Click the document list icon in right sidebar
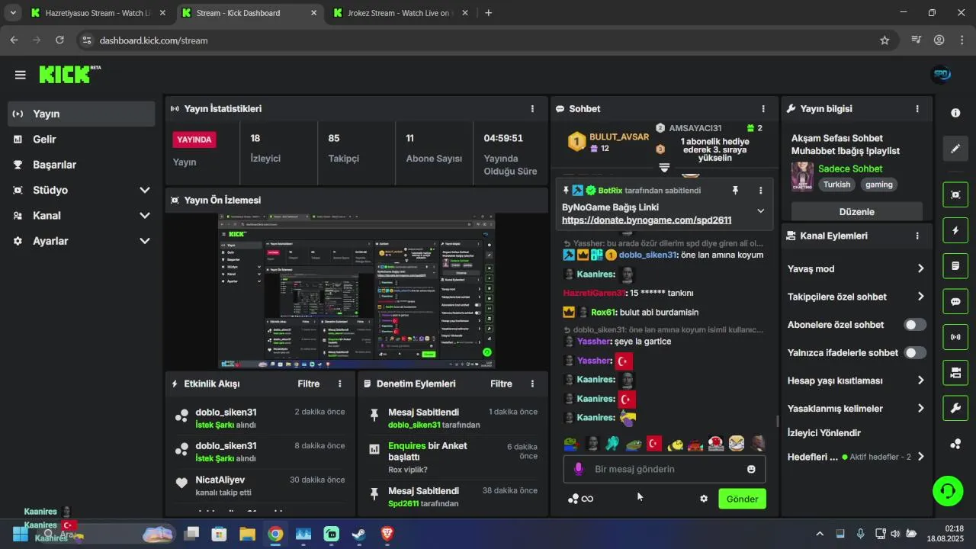Image resolution: width=976 pixels, height=549 pixels. [955, 266]
